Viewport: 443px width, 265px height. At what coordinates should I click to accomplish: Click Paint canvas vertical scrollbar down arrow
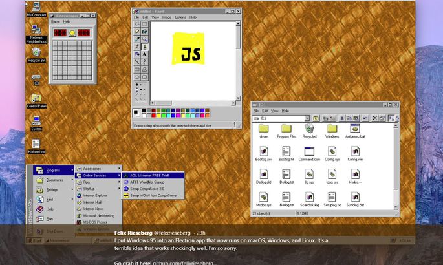tap(238, 98)
